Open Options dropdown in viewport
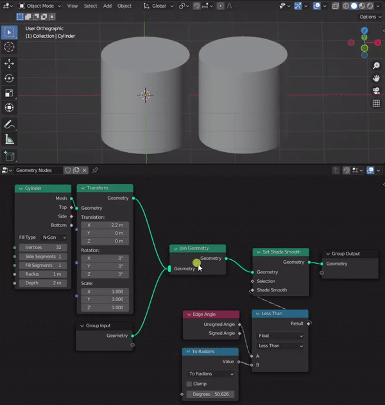The image size is (385, 405). point(370,17)
